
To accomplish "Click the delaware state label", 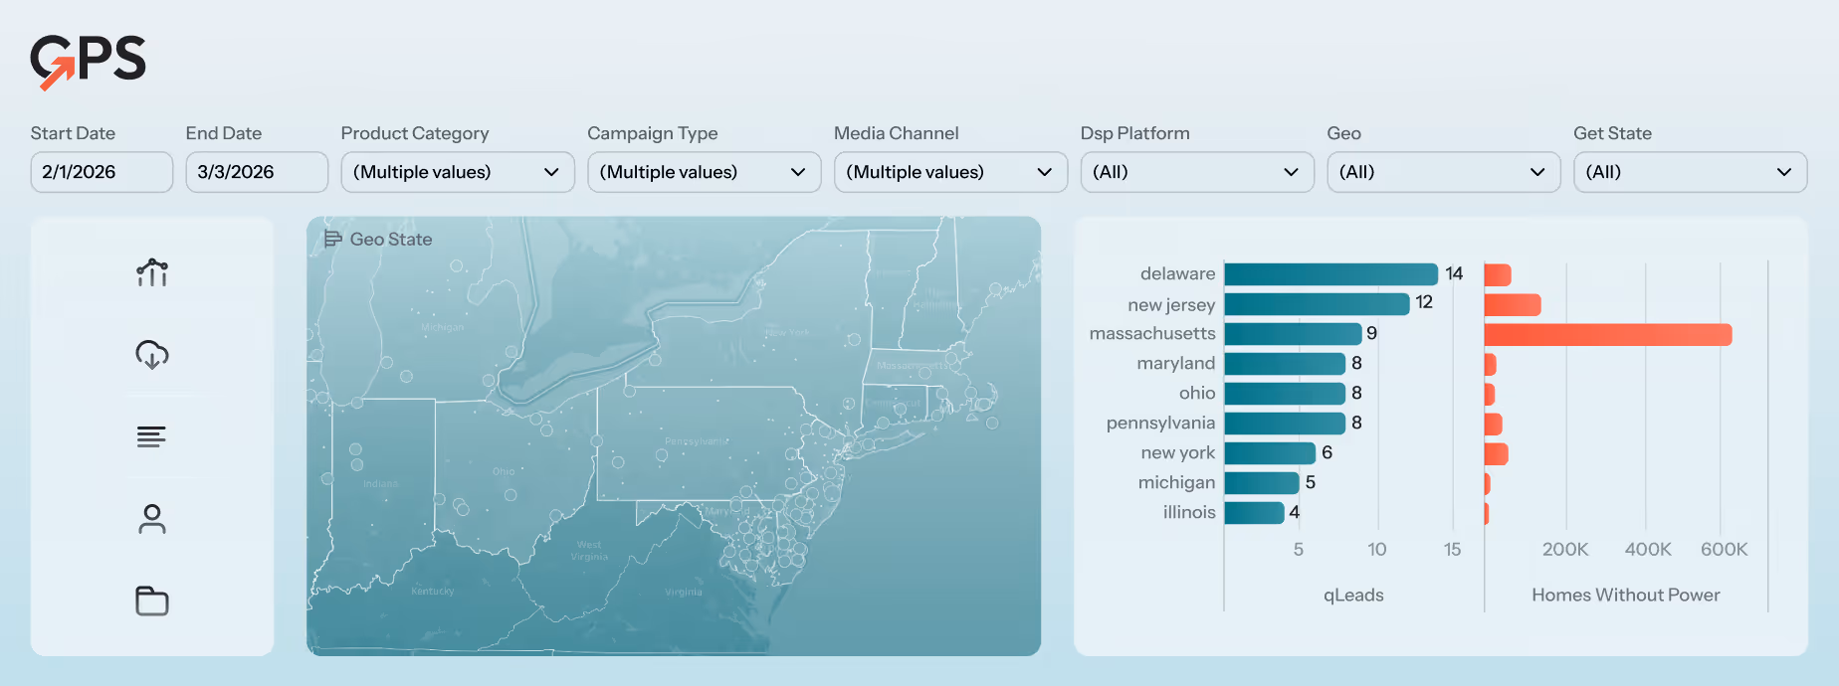I will coord(1177,273).
